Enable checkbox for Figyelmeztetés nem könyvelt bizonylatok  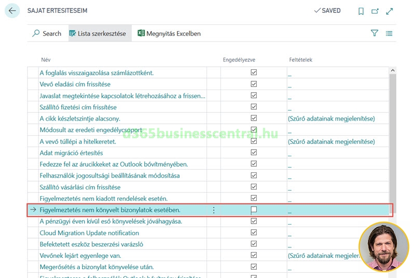(254, 210)
